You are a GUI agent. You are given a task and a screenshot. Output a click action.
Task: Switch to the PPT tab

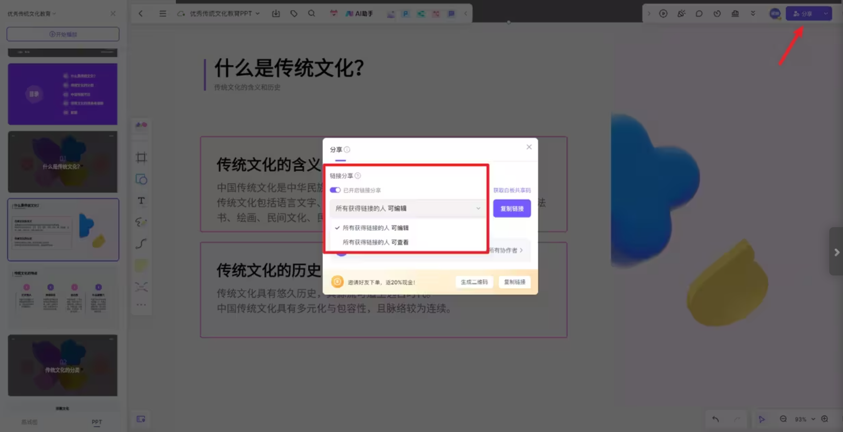pos(97,422)
